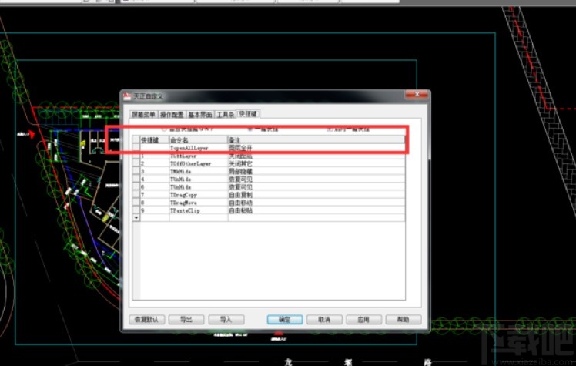Cancel the dialog with 取消

[324, 319]
